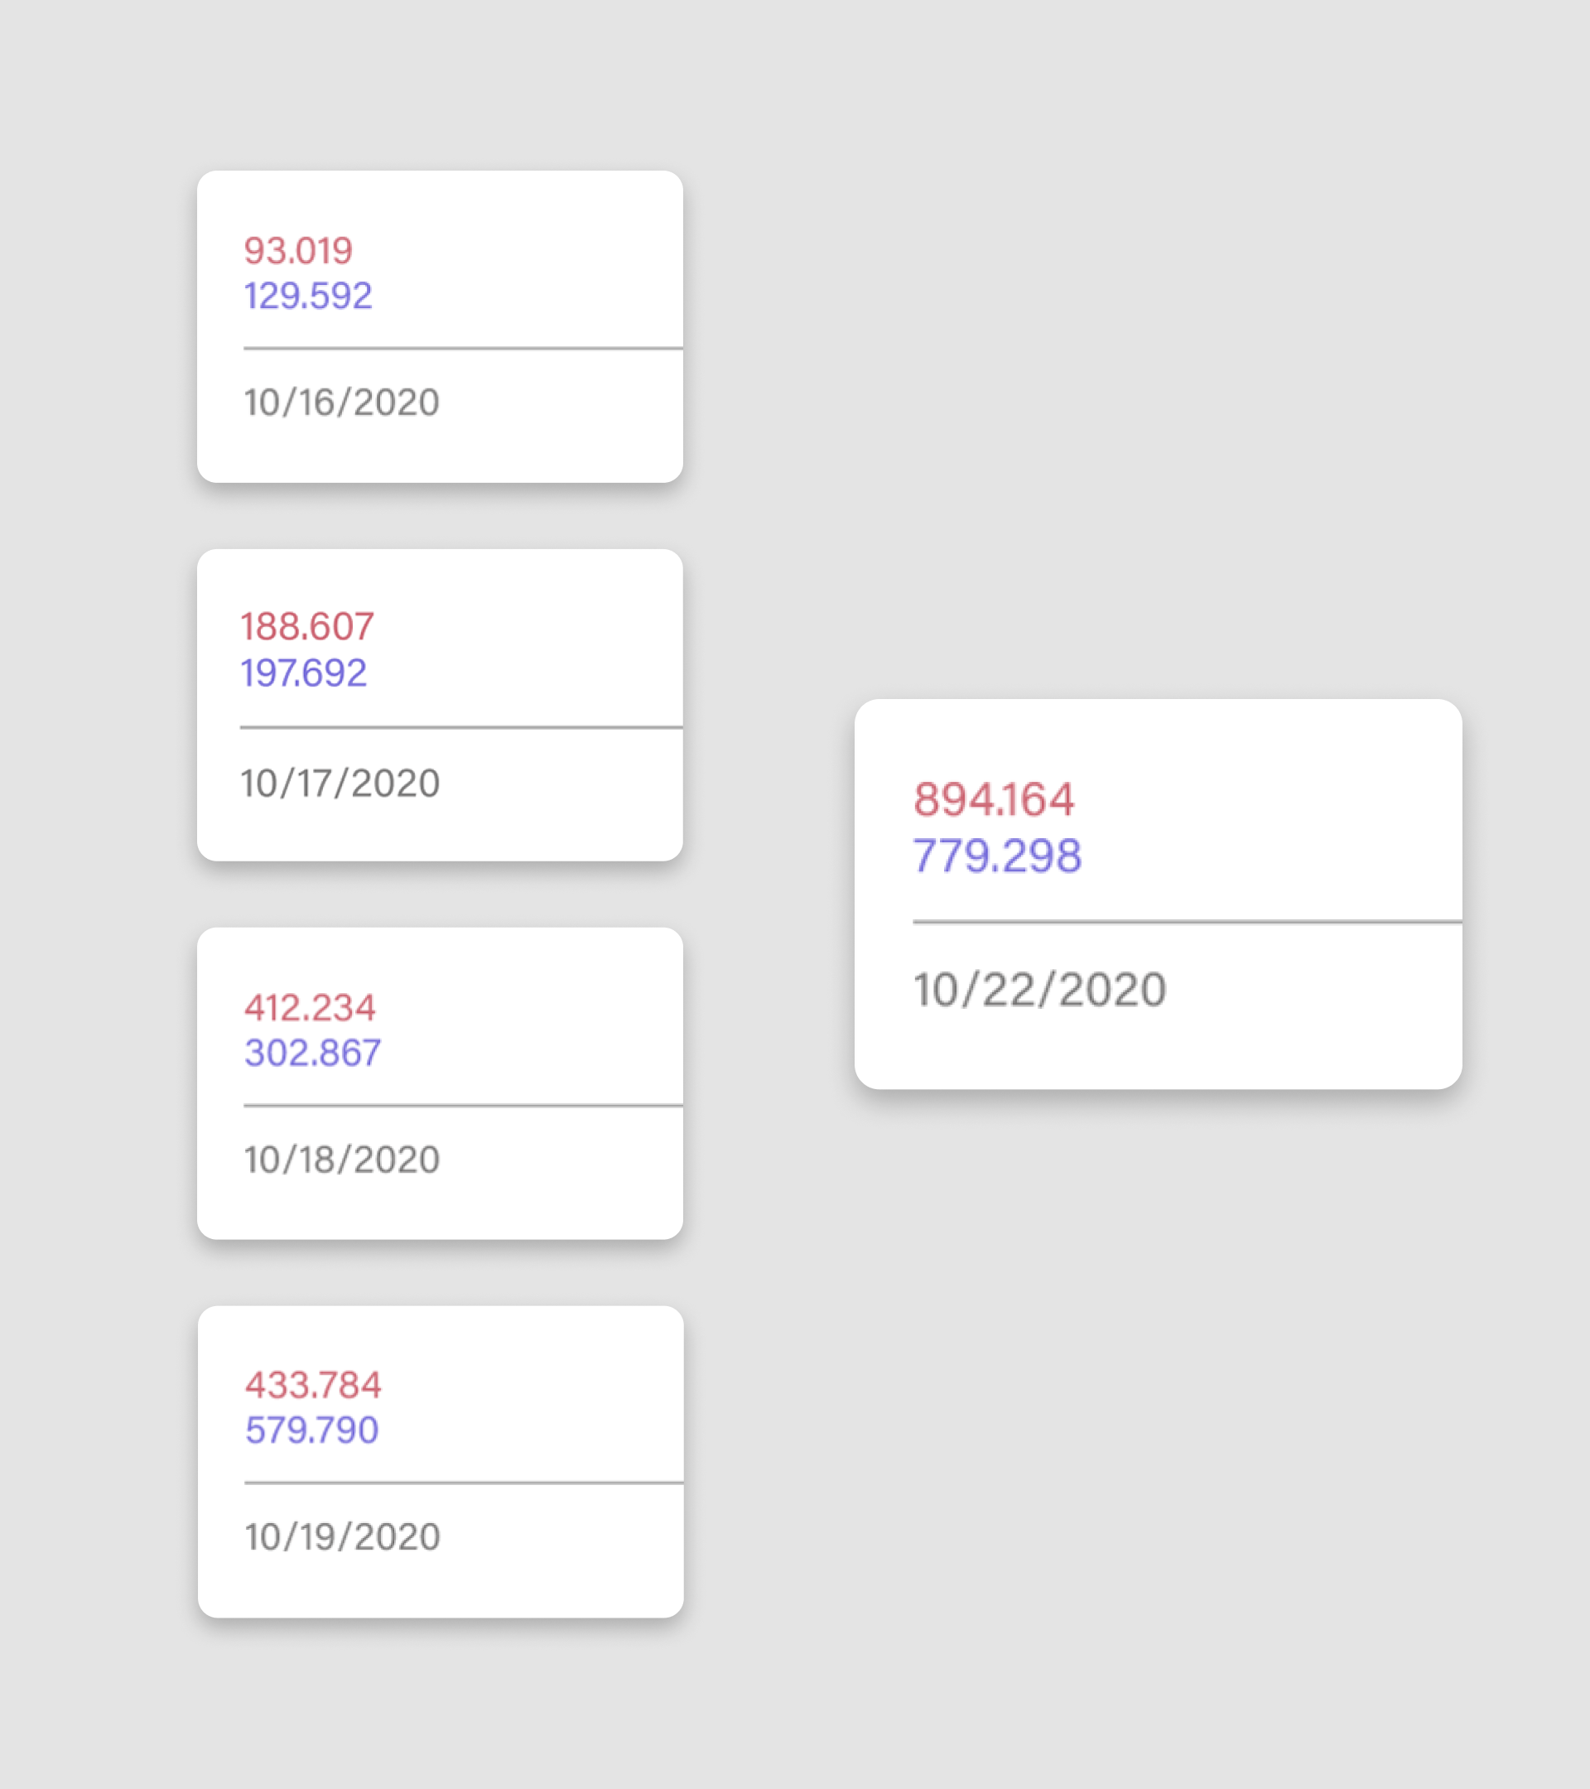This screenshot has height=1789, width=1590.
Task: Click the divider line in the 10/17/2020 card
Action: (460, 726)
